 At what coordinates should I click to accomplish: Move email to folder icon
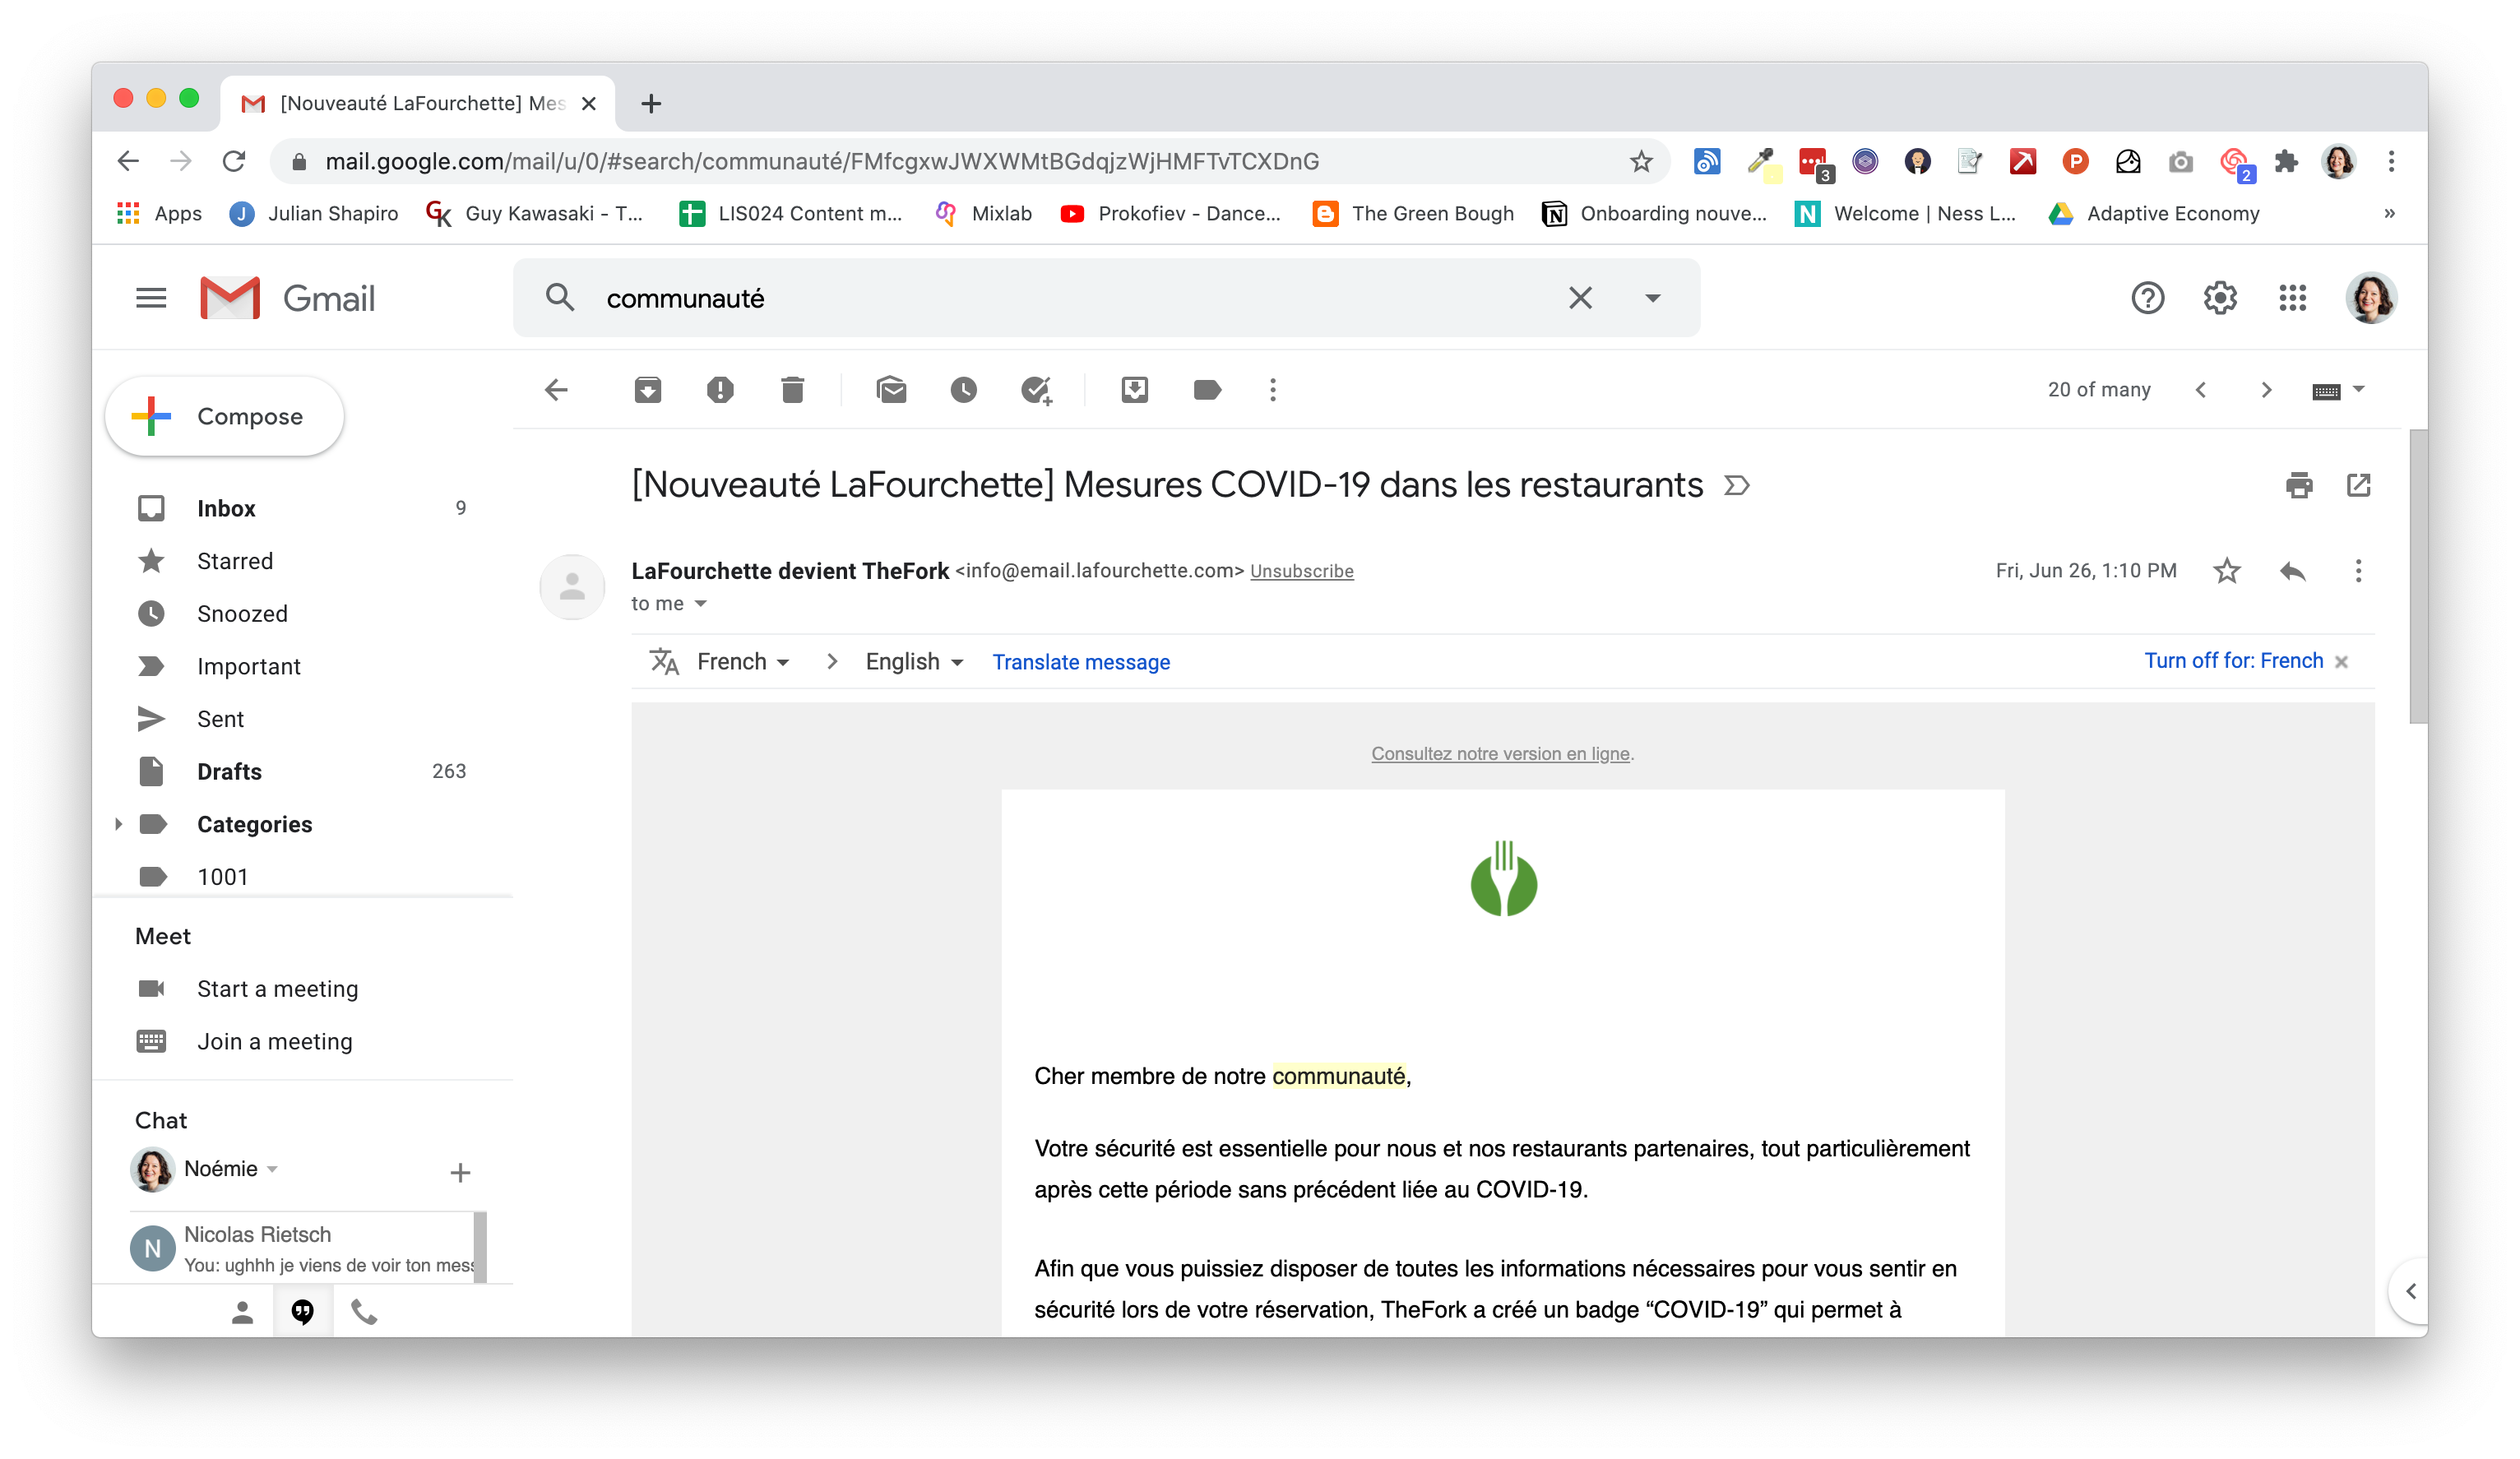pos(1134,390)
